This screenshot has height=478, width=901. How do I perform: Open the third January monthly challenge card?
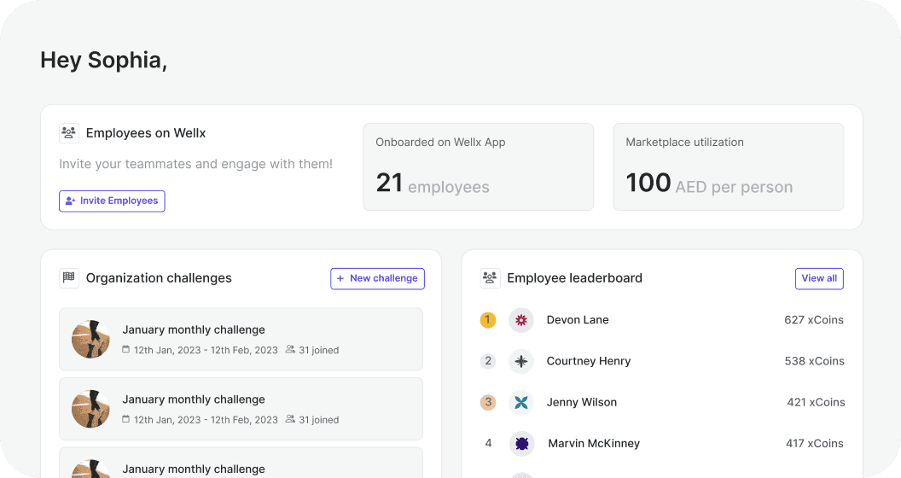pos(241,463)
